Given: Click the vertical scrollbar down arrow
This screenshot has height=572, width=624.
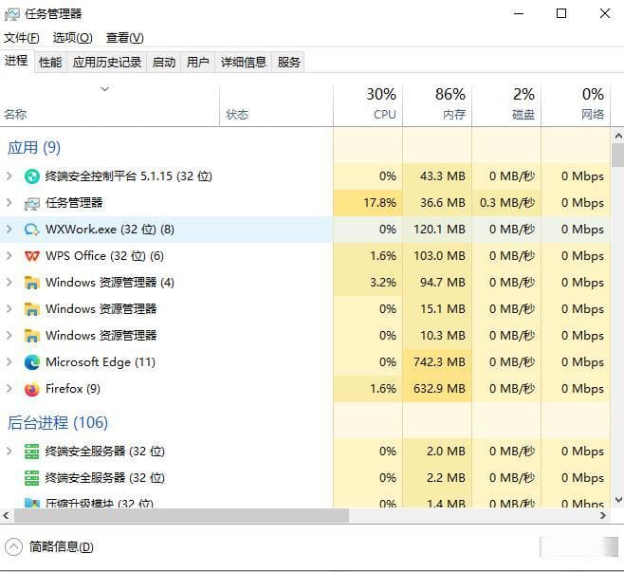Looking at the screenshot, I should [618, 499].
